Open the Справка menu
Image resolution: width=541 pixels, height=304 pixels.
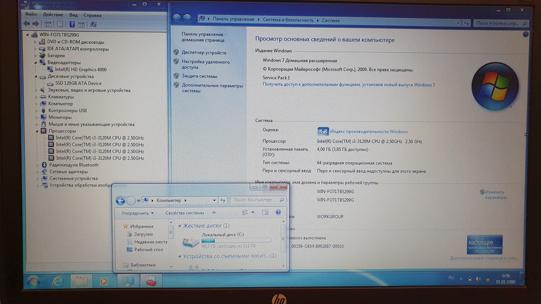[x=92, y=15]
